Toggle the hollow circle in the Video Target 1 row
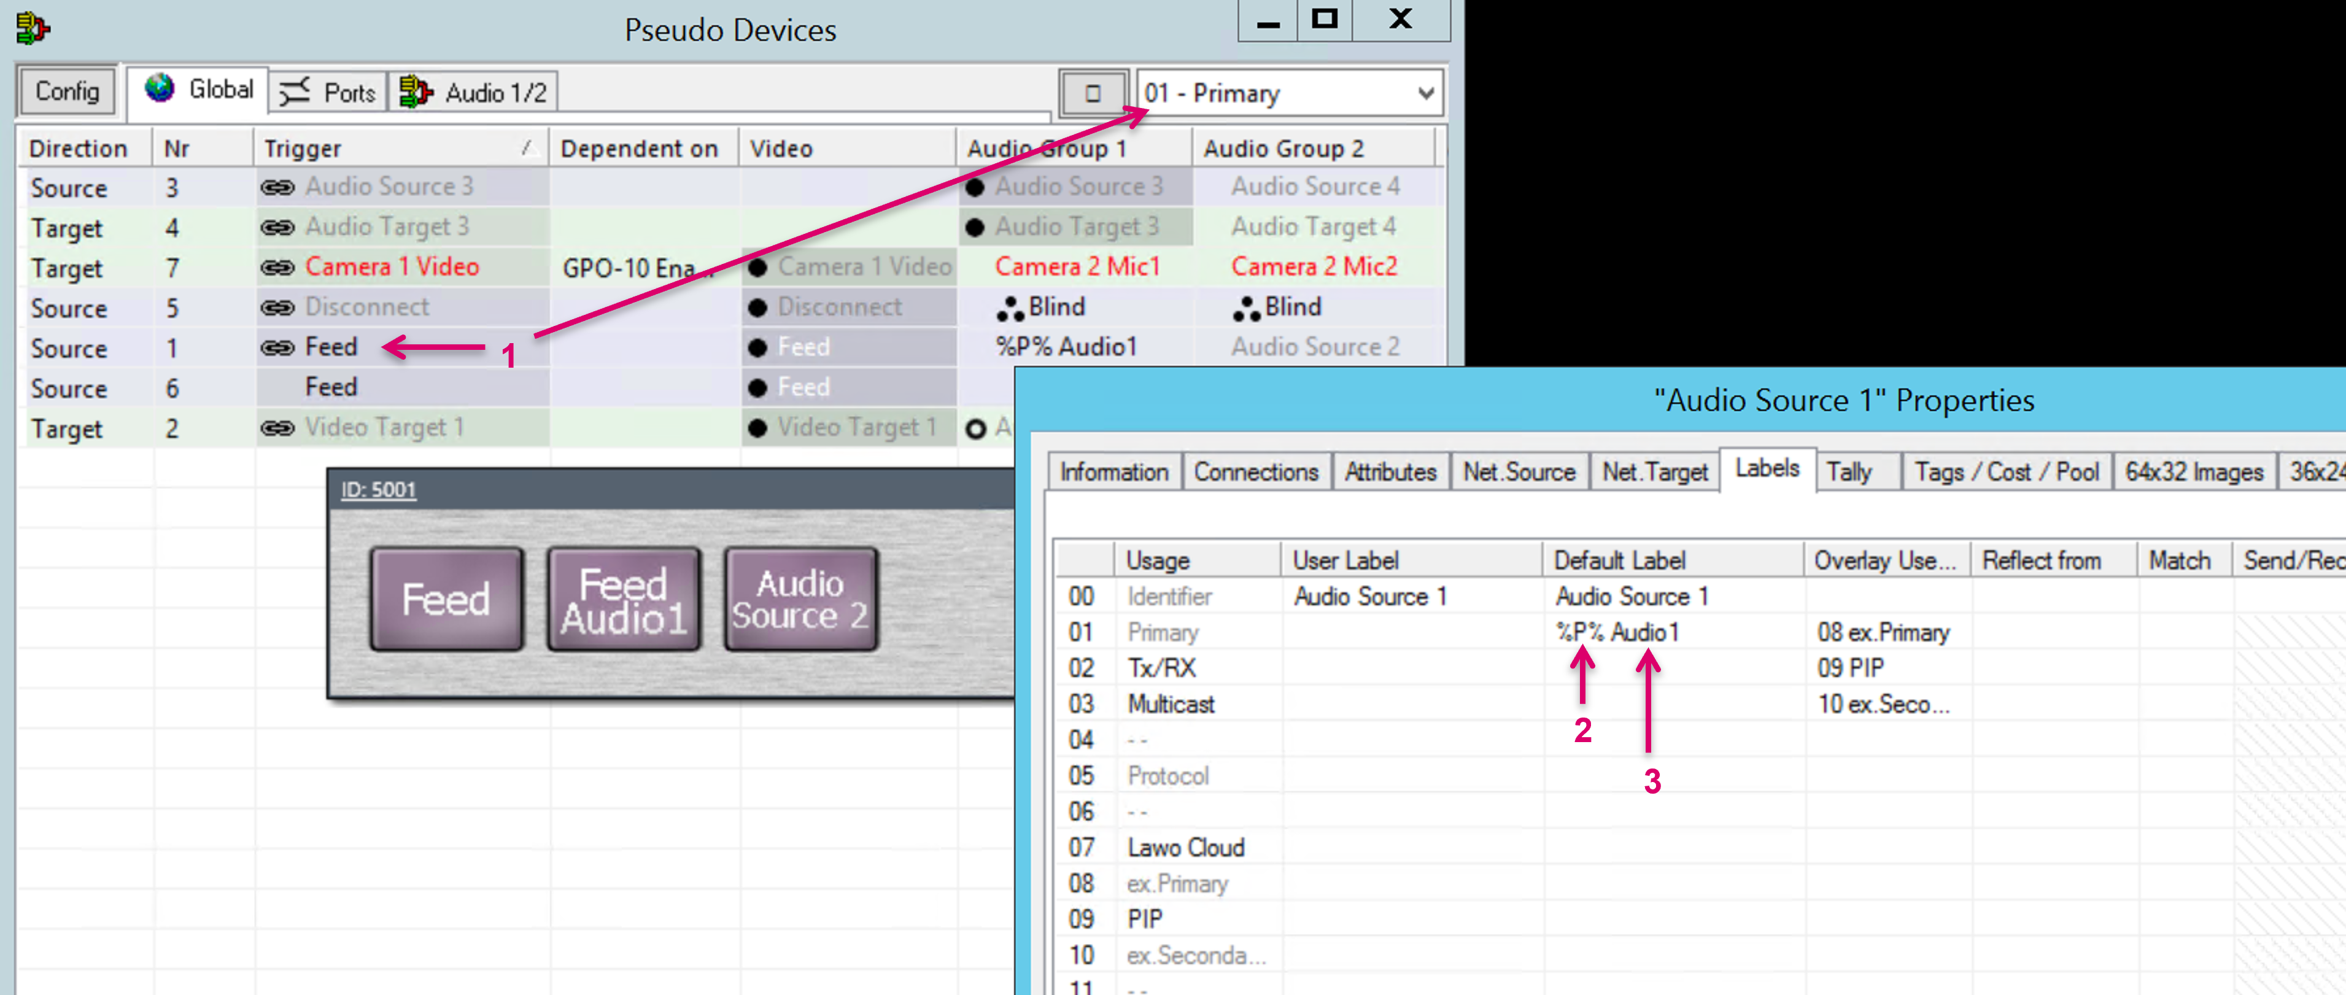This screenshot has height=995, width=2346. tap(975, 429)
